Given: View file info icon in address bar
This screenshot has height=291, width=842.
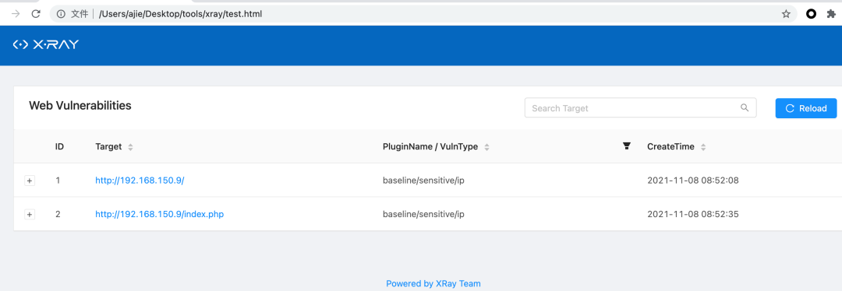Looking at the screenshot, I should pos(61,14).
